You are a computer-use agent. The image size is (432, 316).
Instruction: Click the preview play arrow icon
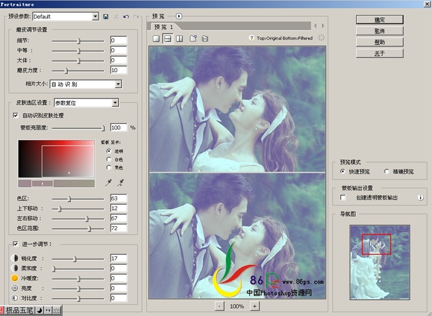(179, 16)
